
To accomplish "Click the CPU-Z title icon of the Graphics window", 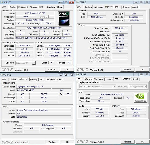I will pyautogui.click(x=78, y=74).
